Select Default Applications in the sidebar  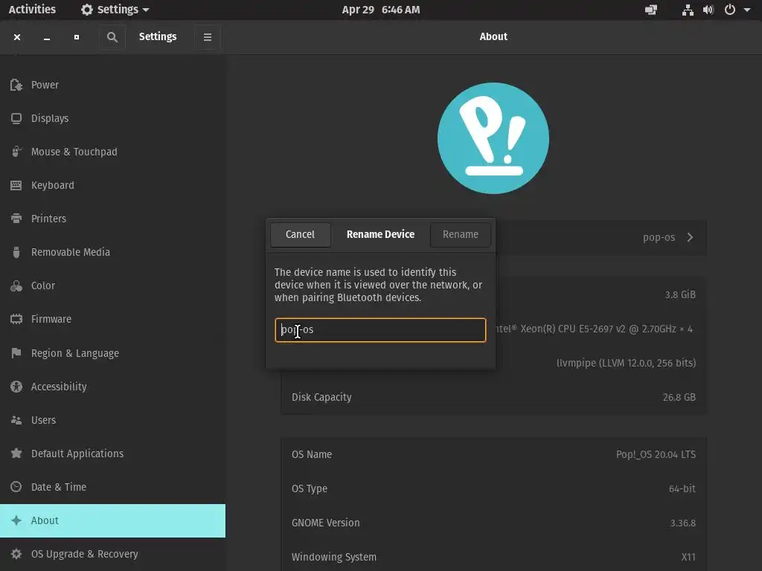[x=113, y=454]
